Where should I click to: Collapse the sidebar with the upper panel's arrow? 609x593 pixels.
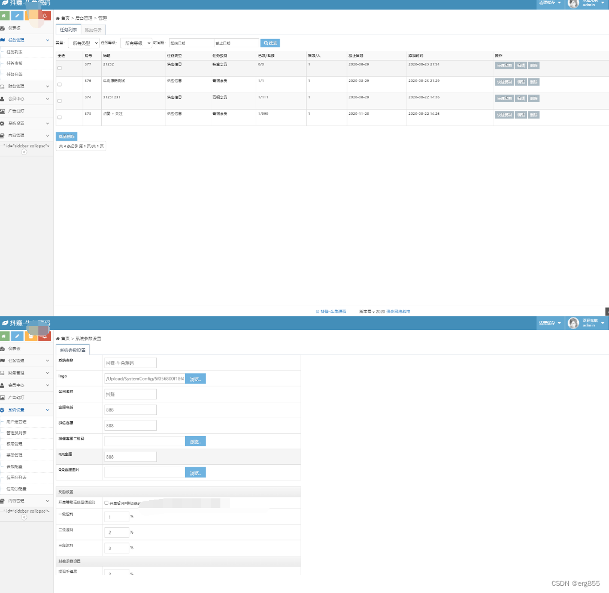24,152
